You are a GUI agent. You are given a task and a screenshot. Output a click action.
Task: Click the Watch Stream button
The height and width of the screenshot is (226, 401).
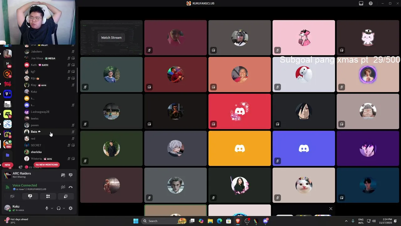(111, 38)
